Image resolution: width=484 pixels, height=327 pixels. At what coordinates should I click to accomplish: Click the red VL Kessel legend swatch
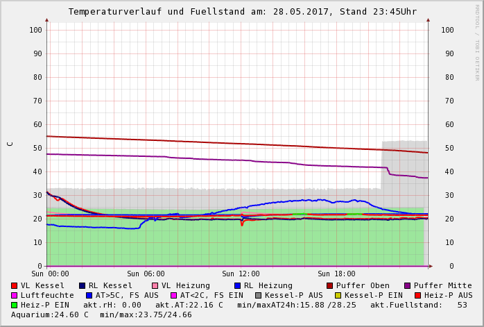coord(15,286)
